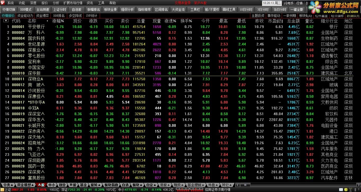Open the 深度 menu
The image size is (361, 192).
(33, 3)
